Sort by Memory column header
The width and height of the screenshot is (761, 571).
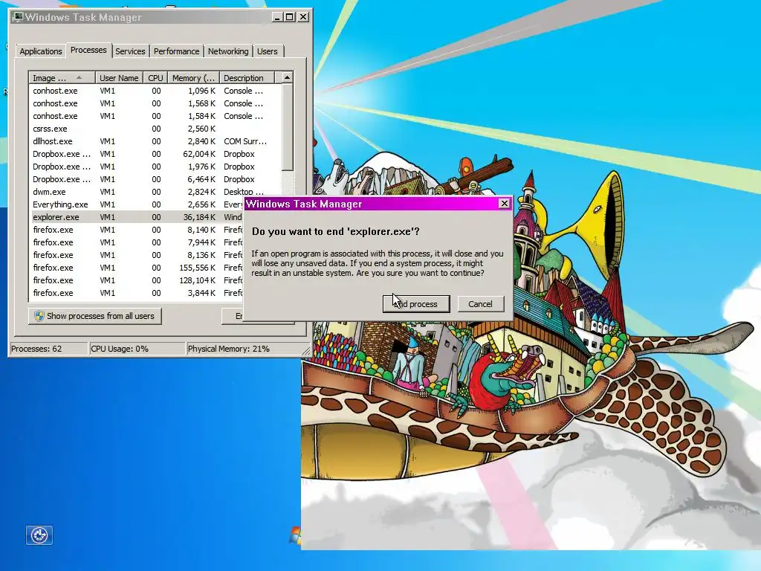pos(194,77)
